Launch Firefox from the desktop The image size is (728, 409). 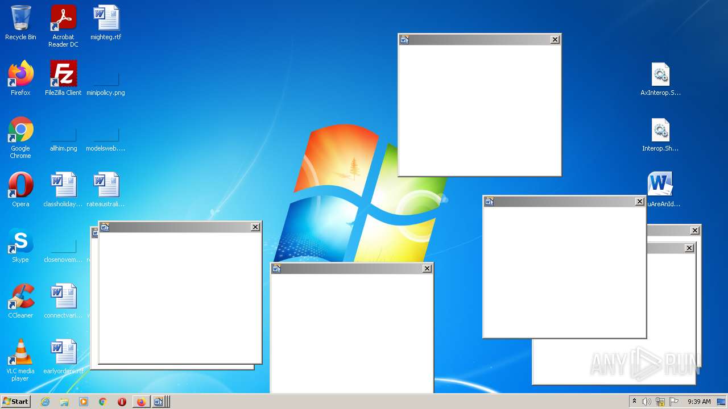(20, 78)
